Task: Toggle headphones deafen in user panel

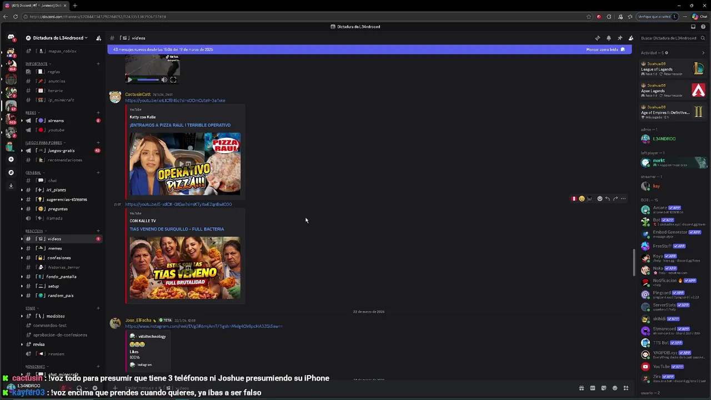Action: [79, 388]
